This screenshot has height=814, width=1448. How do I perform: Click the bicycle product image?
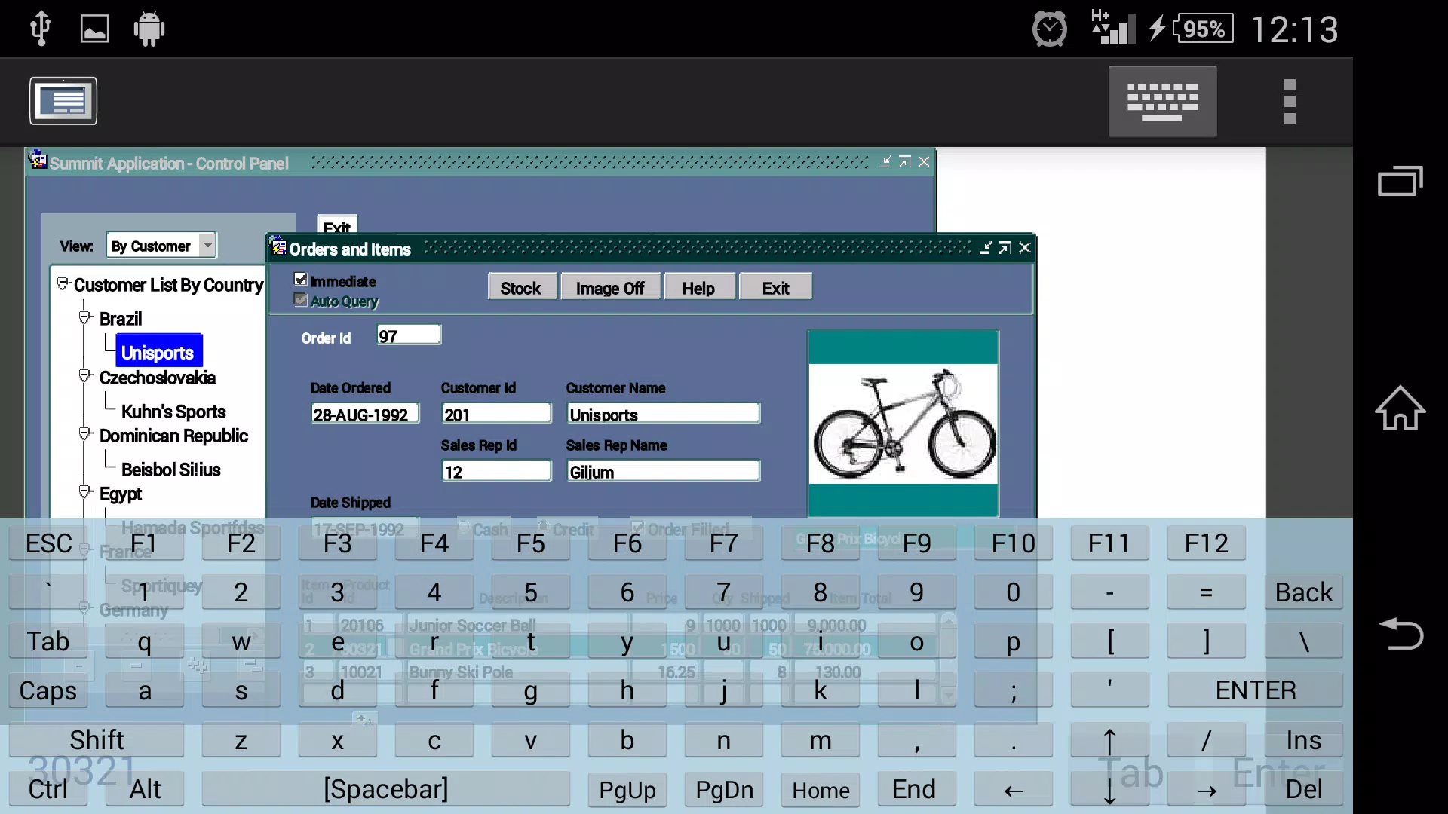point(903,424)
